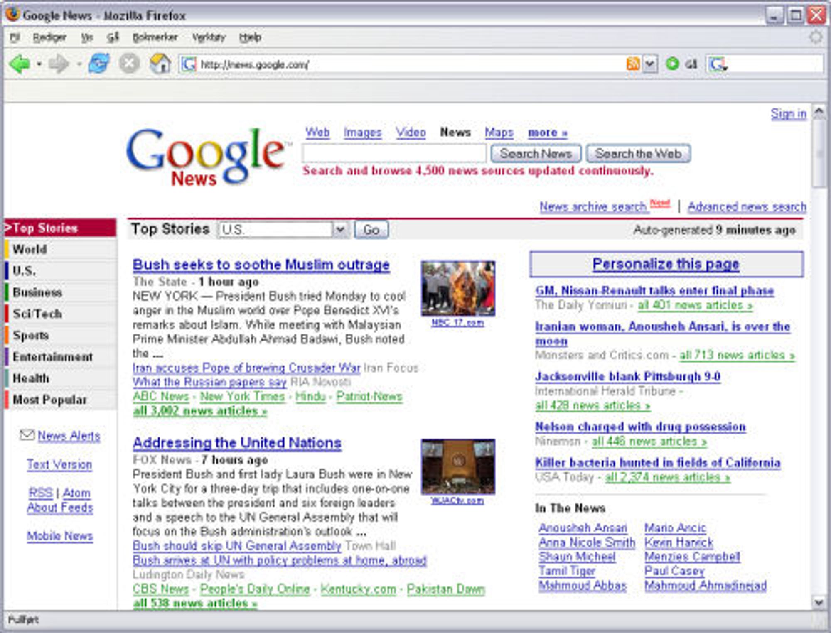Select the Health section tab
The image size is (831, 633).
pos(61,378)
